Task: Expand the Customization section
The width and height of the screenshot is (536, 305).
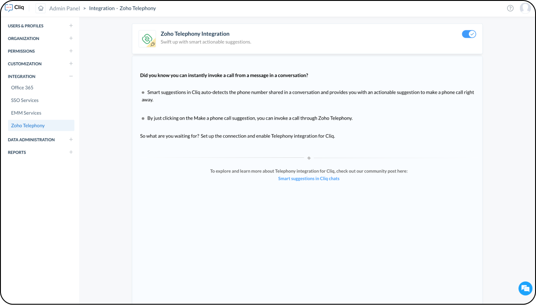Action: (x=71, y=64)
